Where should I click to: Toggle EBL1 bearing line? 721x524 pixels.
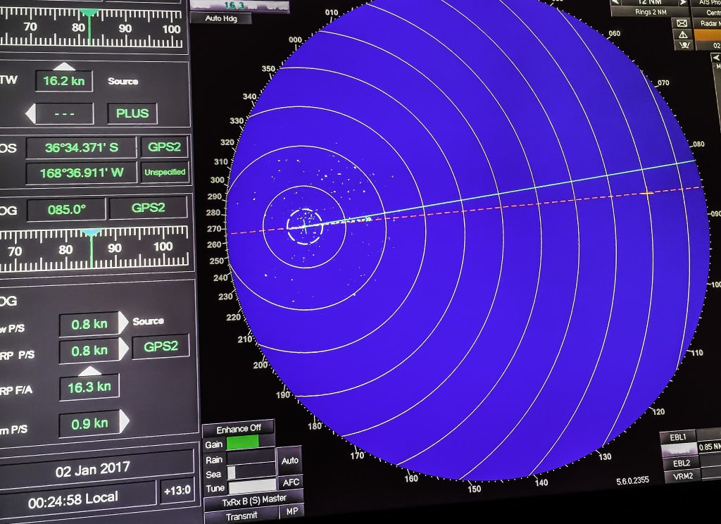point(677,437)
